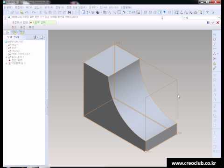The width and height of the screenshot is (224, 168).
Task: Open the 정보(N) Info menu
Action: coord(60,7)
